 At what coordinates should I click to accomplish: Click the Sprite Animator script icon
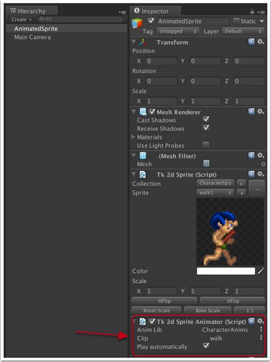143,321
